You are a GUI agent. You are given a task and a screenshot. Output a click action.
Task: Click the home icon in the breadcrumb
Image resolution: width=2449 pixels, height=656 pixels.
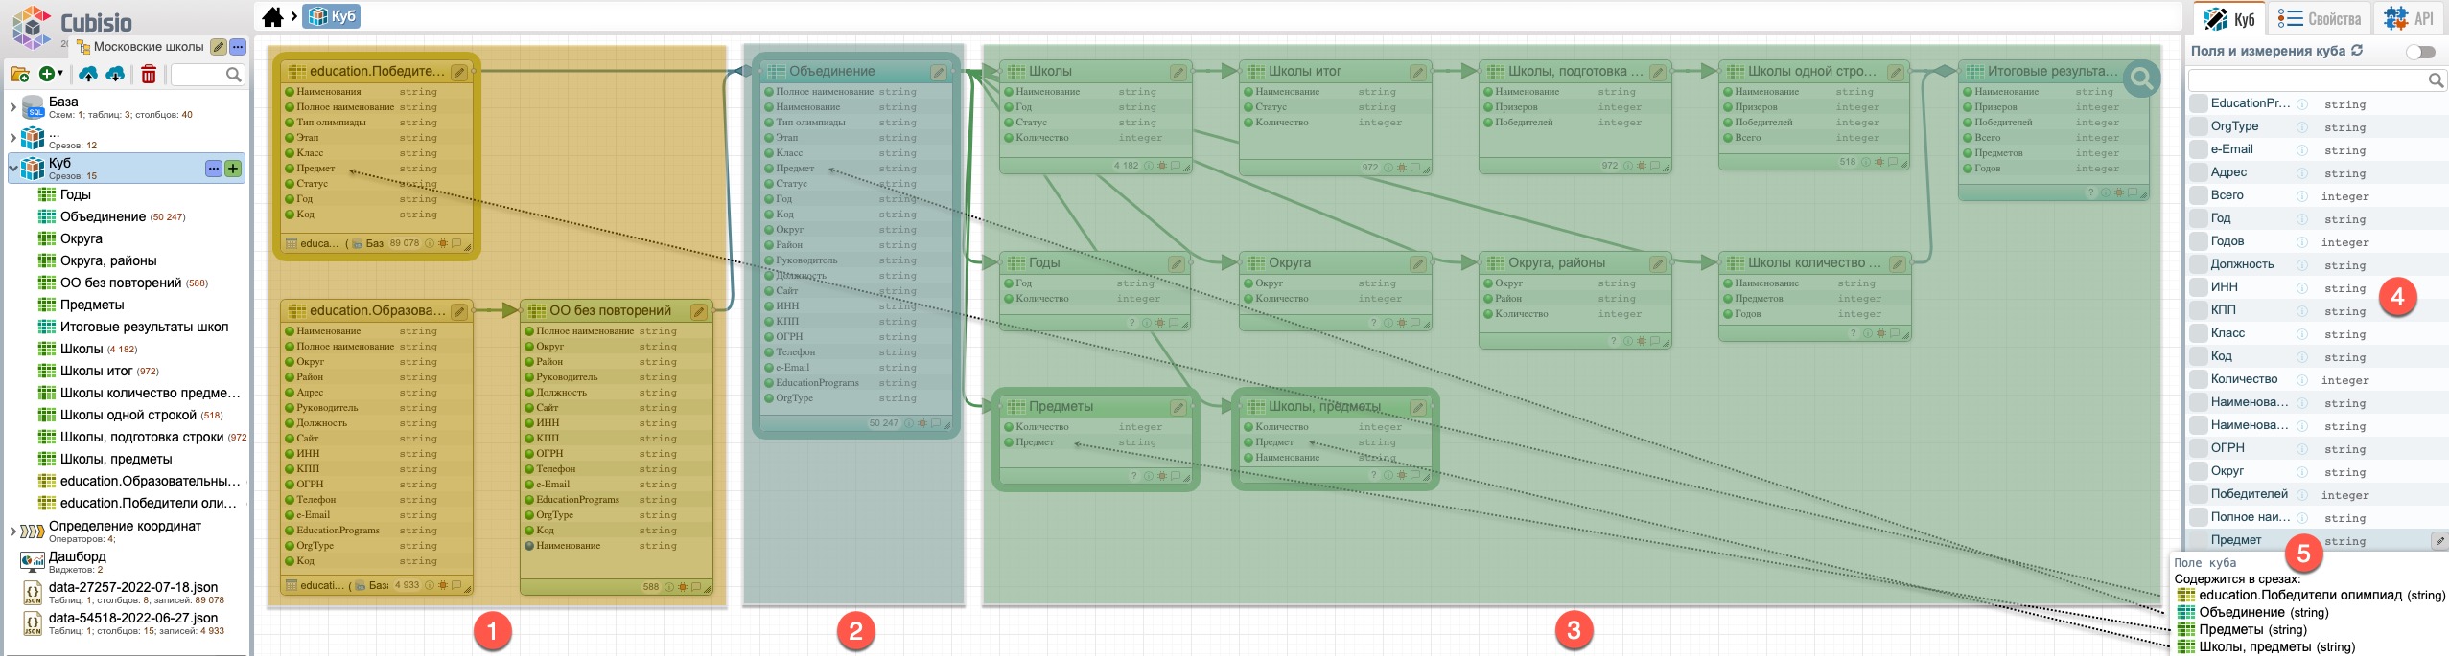point(273,16)
